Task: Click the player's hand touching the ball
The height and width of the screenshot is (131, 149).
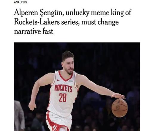Action: click(x=118, y=96)
